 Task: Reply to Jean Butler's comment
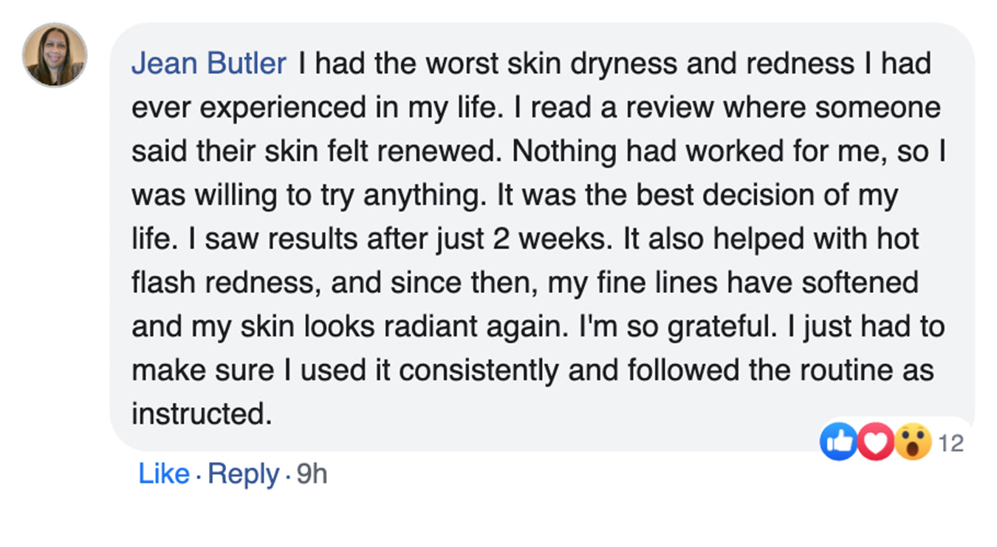click(244, 474)
